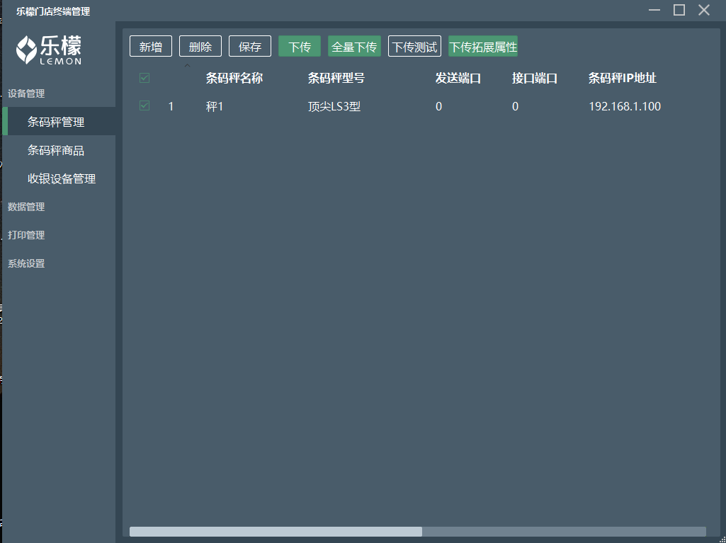Click the 删除 button
This screenshot has height=543, width=726.
(200, 46)
